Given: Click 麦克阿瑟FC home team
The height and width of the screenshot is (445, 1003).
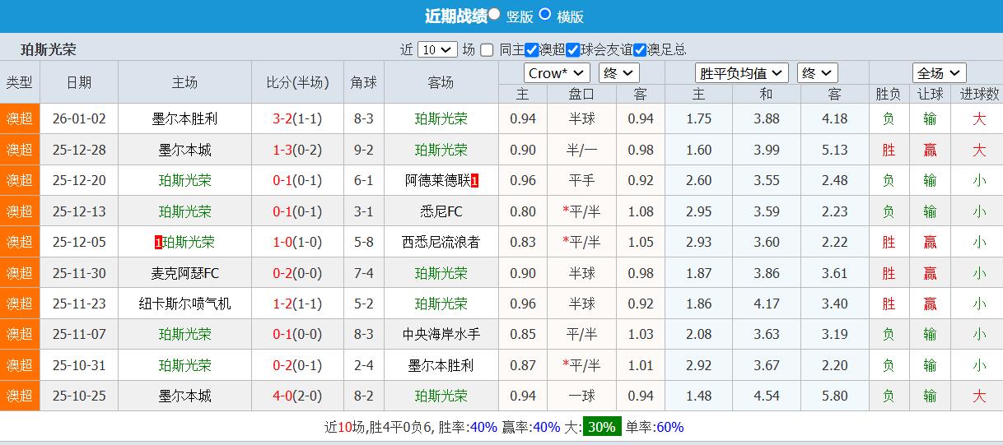Looking at the screenshot, I should click(185, 273).
